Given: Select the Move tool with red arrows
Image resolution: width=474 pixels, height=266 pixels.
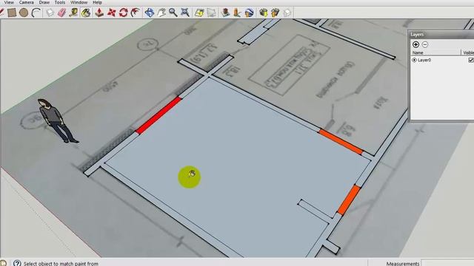Looking at the screenshot, I should click(112, 13).
